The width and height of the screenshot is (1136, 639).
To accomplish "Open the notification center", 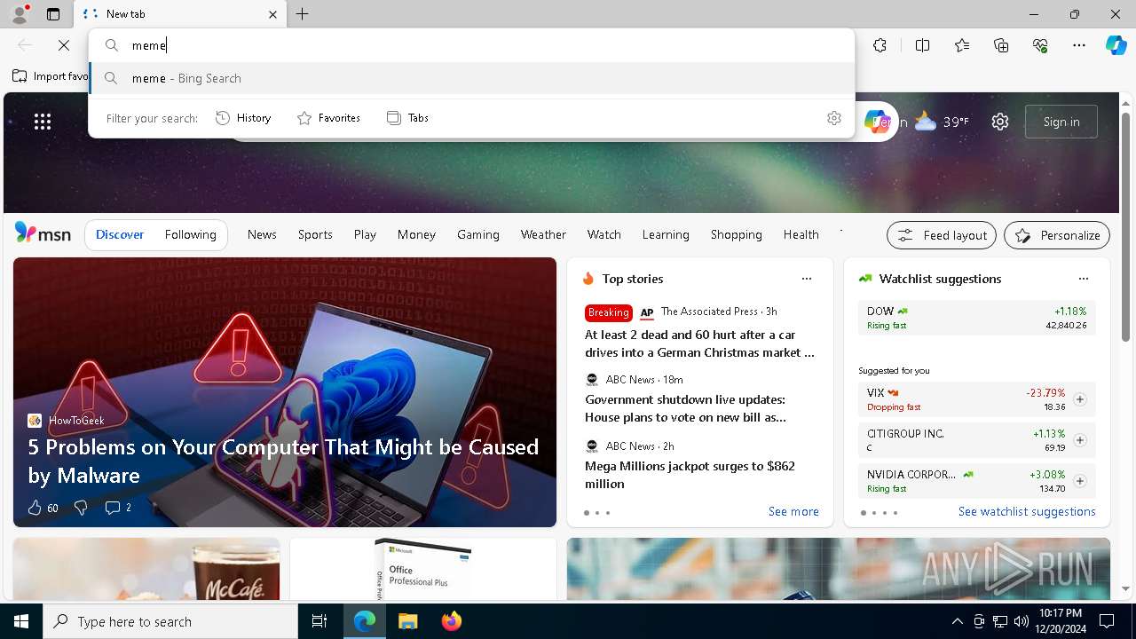I will [x=1107, y=621].
